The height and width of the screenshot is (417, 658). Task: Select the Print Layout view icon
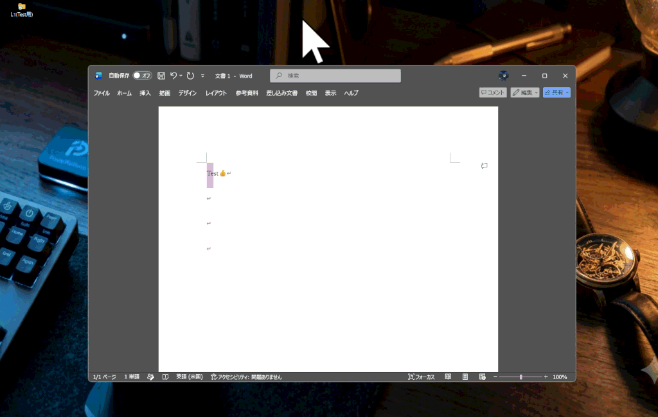pyautogui.click(x=465, y=377)
